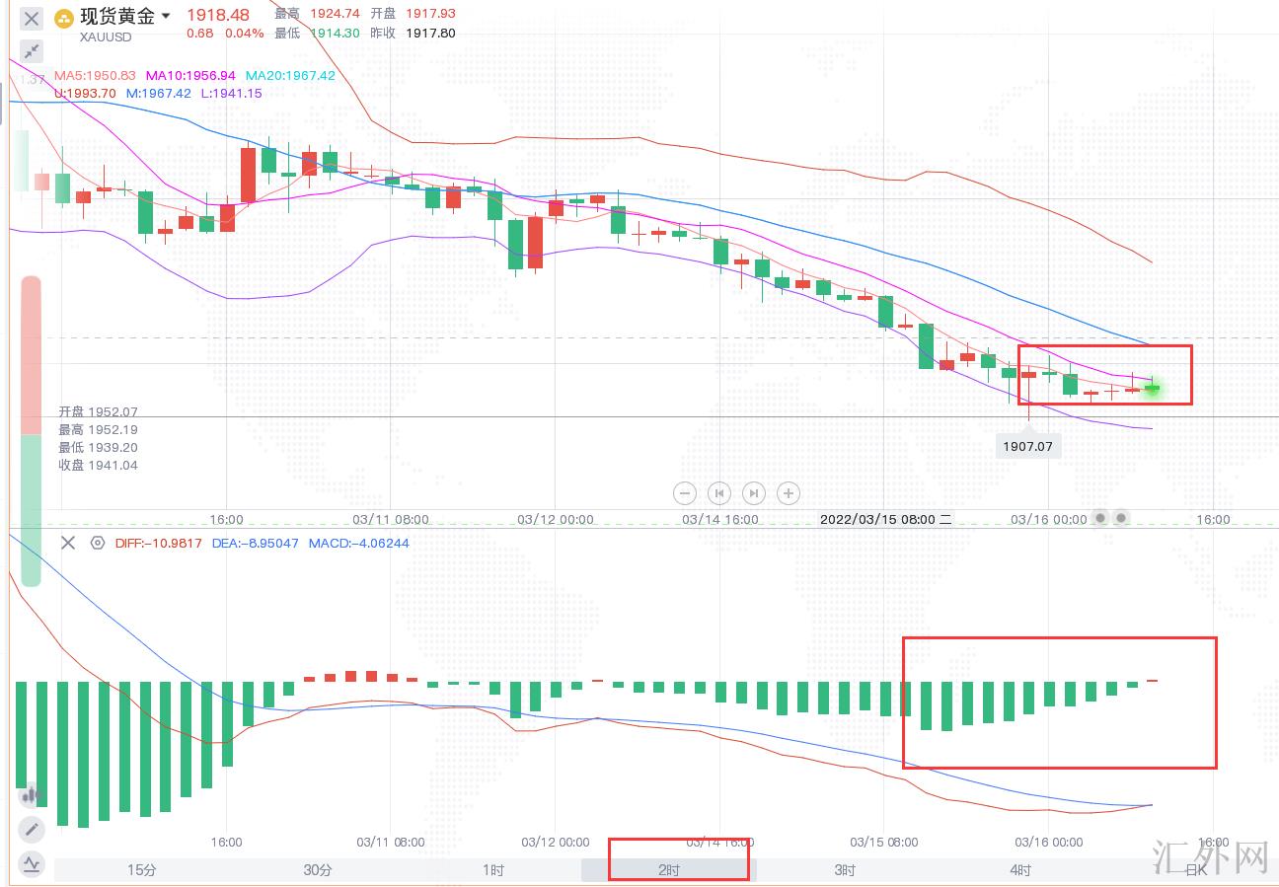Image resolution: width=1279 pixels, height=887 pixels.
Task: Select the pencil drawing tool
Action: [31, 829]
